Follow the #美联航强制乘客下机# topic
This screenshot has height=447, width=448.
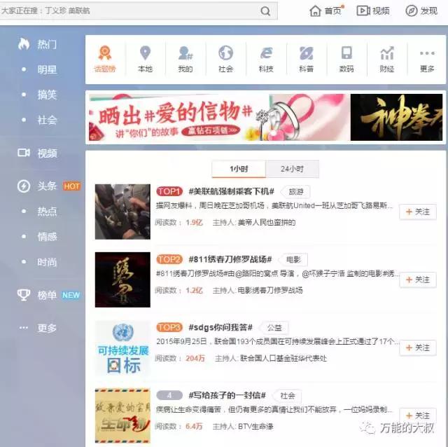point(418,212)
